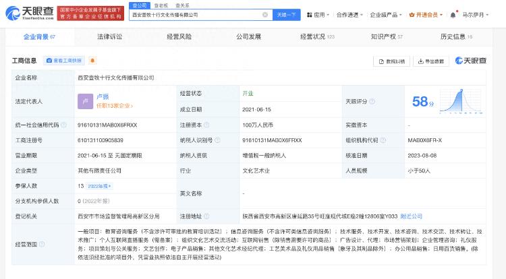Open the 马尔萨月 user account menu
The width and height of the screenshot is (506, 279).
(478, 14)
